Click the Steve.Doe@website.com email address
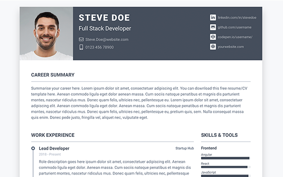This screenshot has width=283, height=177. pos(107,39)
